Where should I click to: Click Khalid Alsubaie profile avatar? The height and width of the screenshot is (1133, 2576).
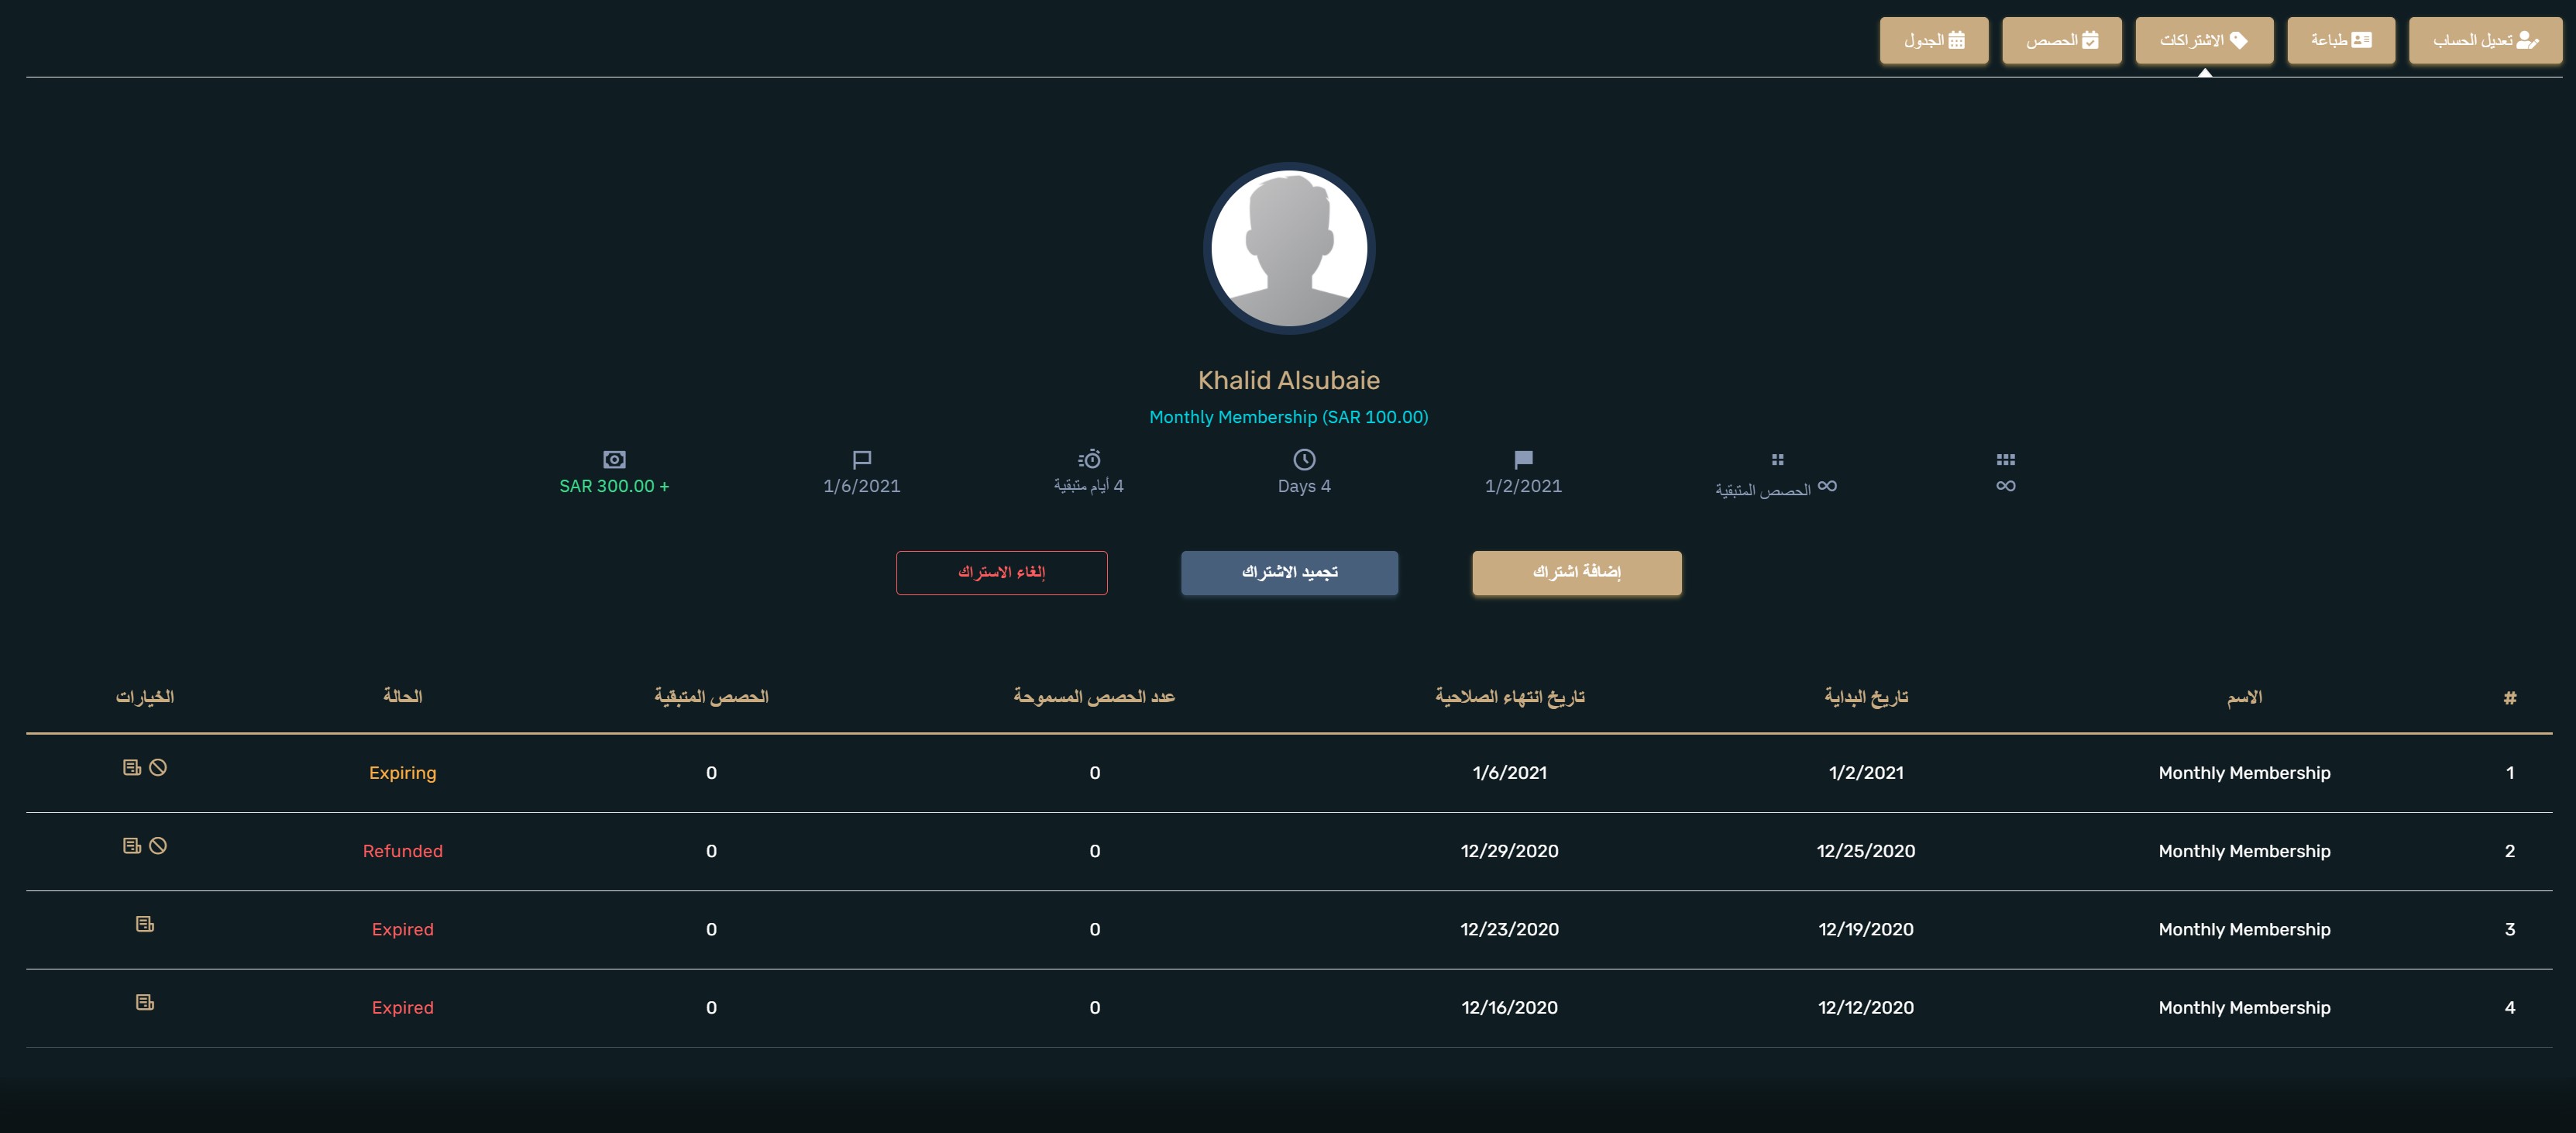tap(1288, 248)
